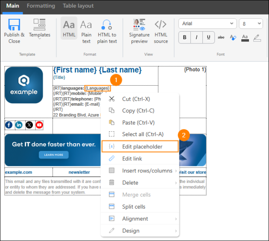Toggle underline formatting
Viewport: 269px width, 241px height.
(208, 37)
